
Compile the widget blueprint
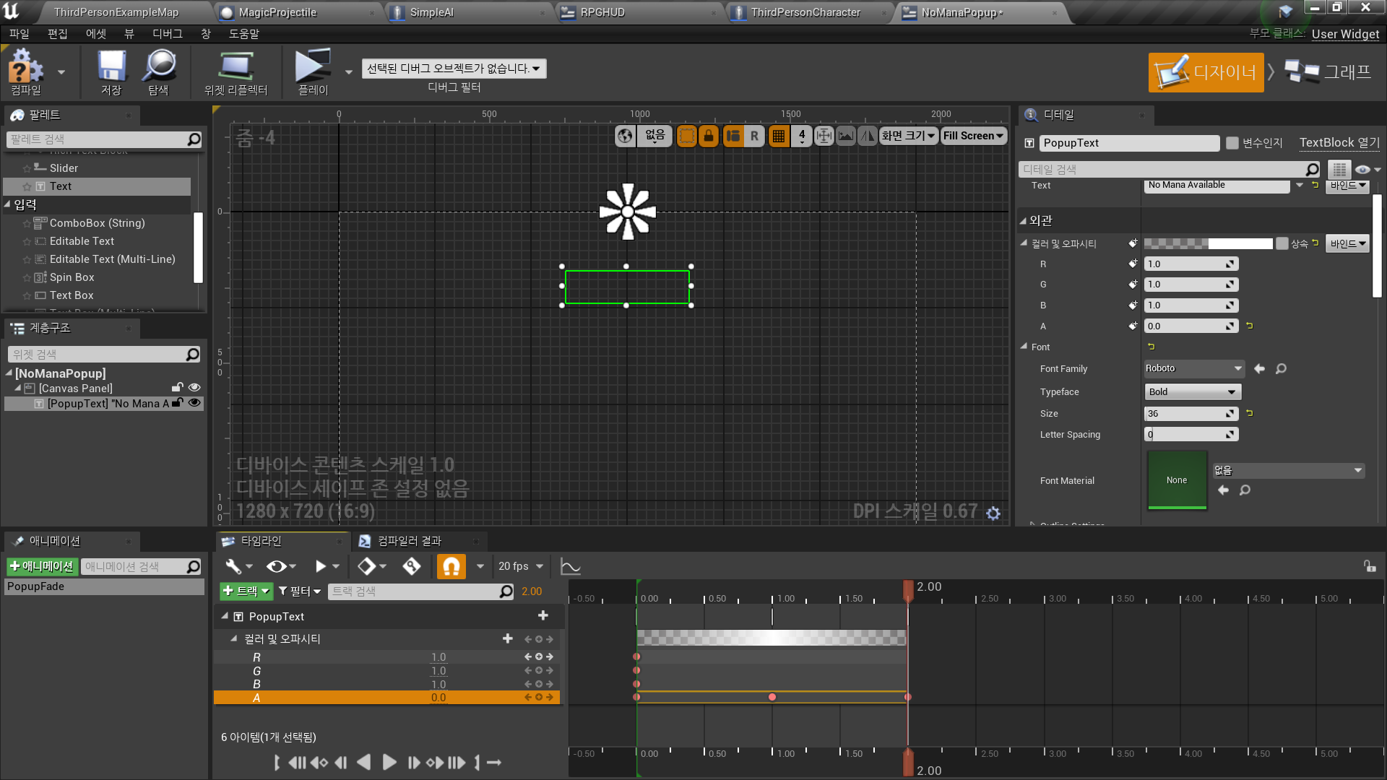(x=26, y=70)
